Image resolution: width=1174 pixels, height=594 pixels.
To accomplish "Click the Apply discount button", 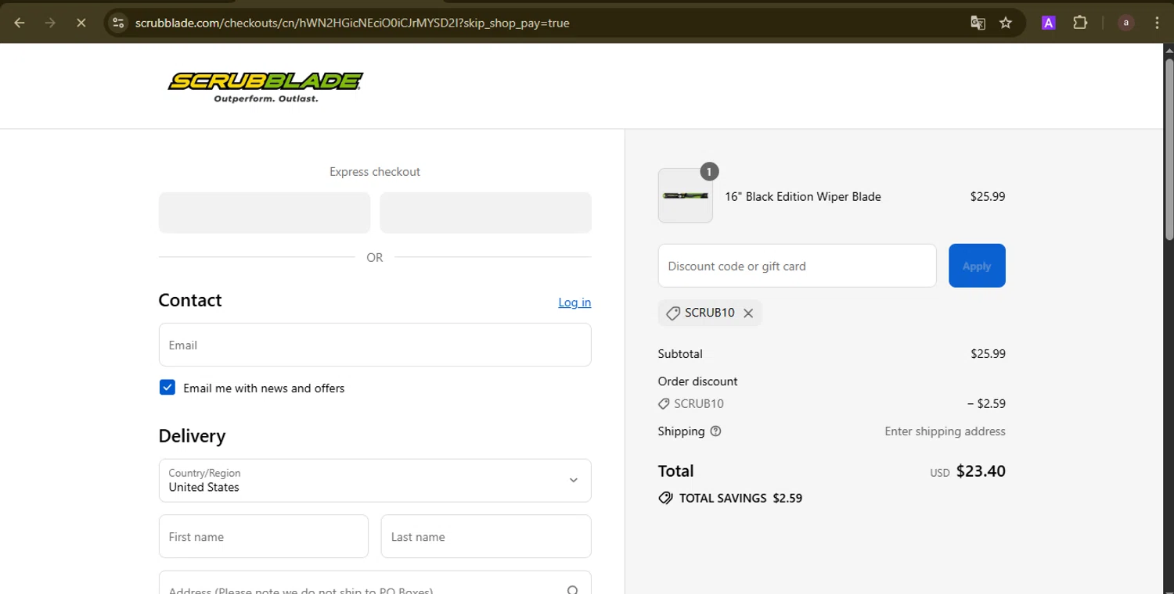I will [x=977, y=266].
